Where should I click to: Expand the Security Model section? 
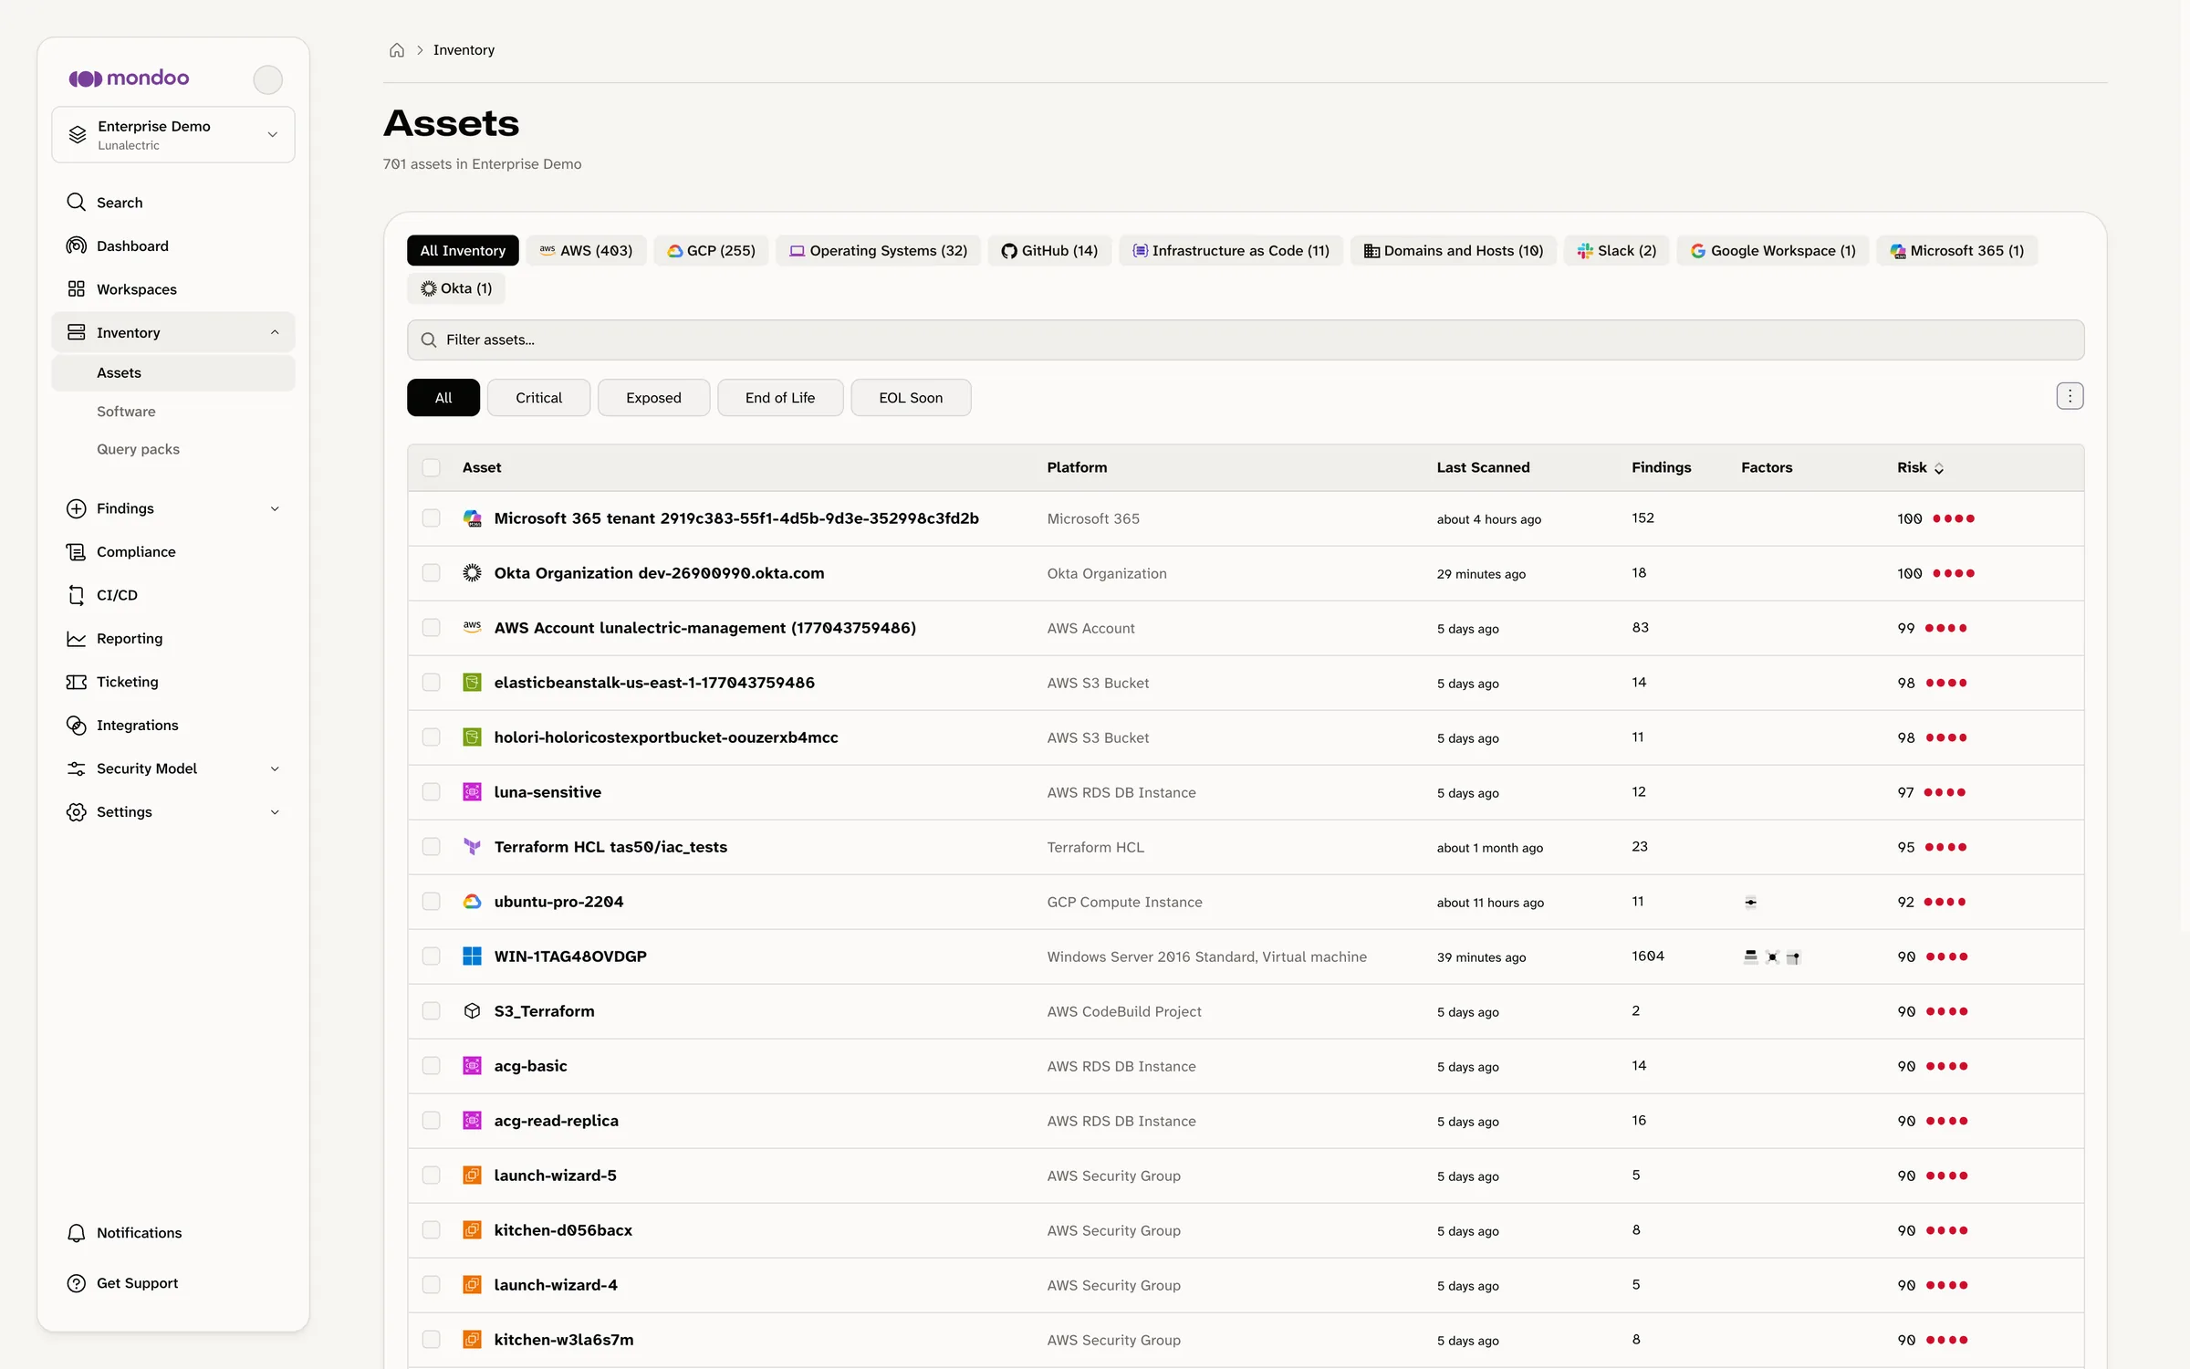click(275, 768)
